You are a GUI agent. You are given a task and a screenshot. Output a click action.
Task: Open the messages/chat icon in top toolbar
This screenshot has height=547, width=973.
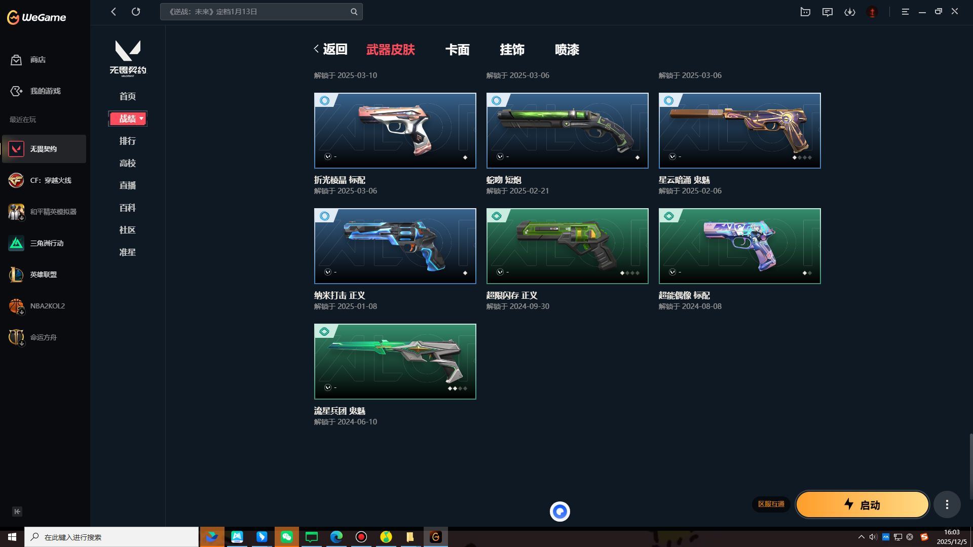[828, 12]
